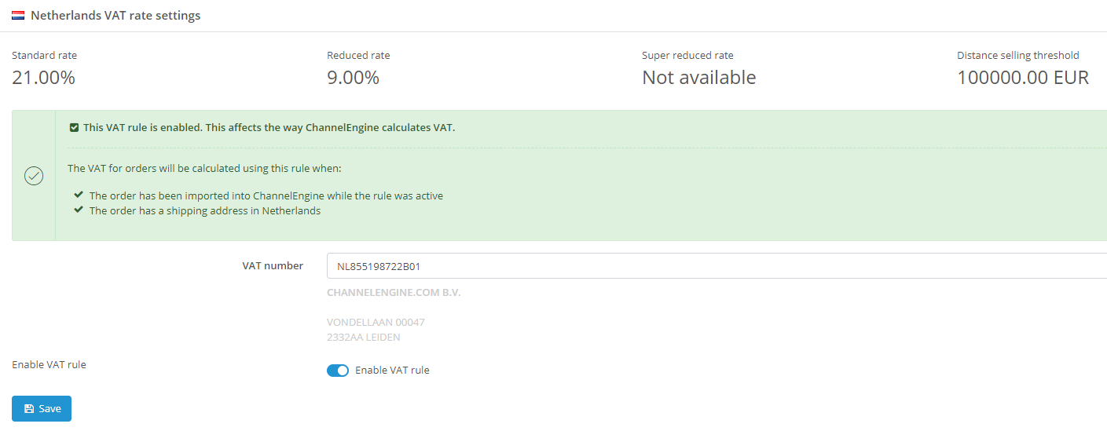The image size is (1107, 431).
Task: Click the 'Distance selling threshold' label
Action: tap(1018, 56)
